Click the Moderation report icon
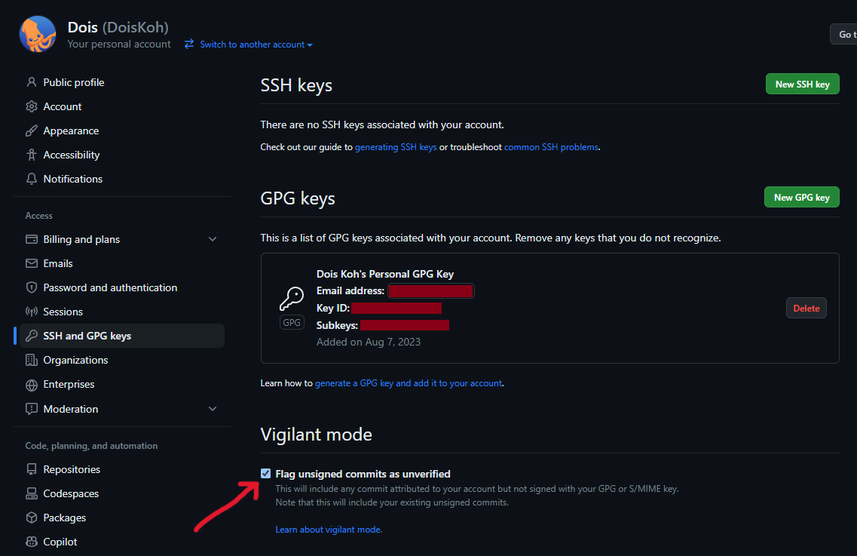857x556 pixels. coord(32,409)
